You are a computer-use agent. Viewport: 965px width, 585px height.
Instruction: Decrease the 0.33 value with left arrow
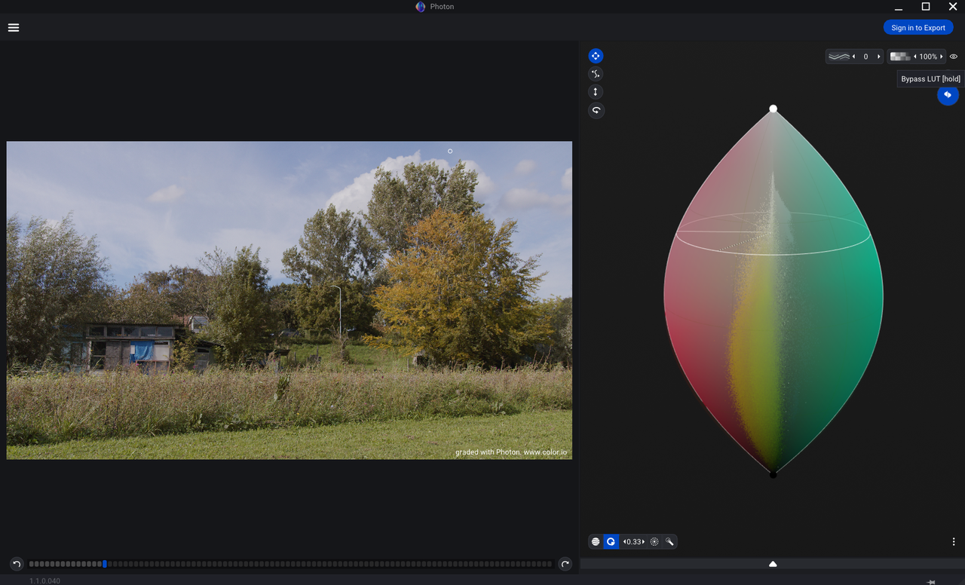click(x=624, y=542)
